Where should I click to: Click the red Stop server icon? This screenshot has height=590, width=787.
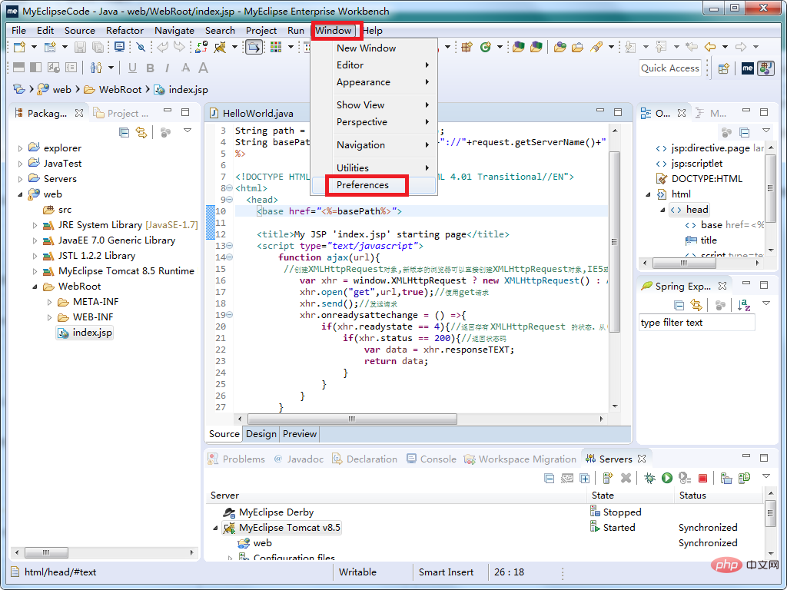[x=702, y=478]
